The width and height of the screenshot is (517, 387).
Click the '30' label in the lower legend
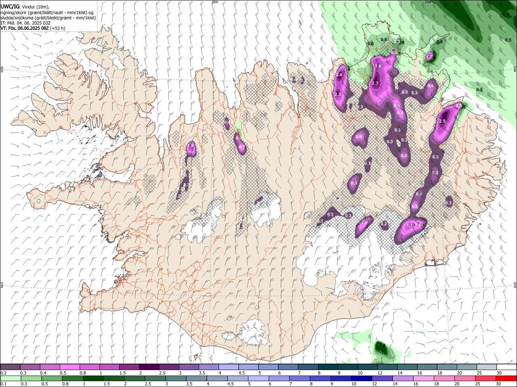(499, 384)
